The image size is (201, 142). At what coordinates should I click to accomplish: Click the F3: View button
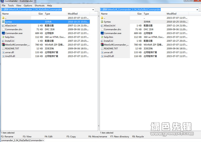coord(27,137)
